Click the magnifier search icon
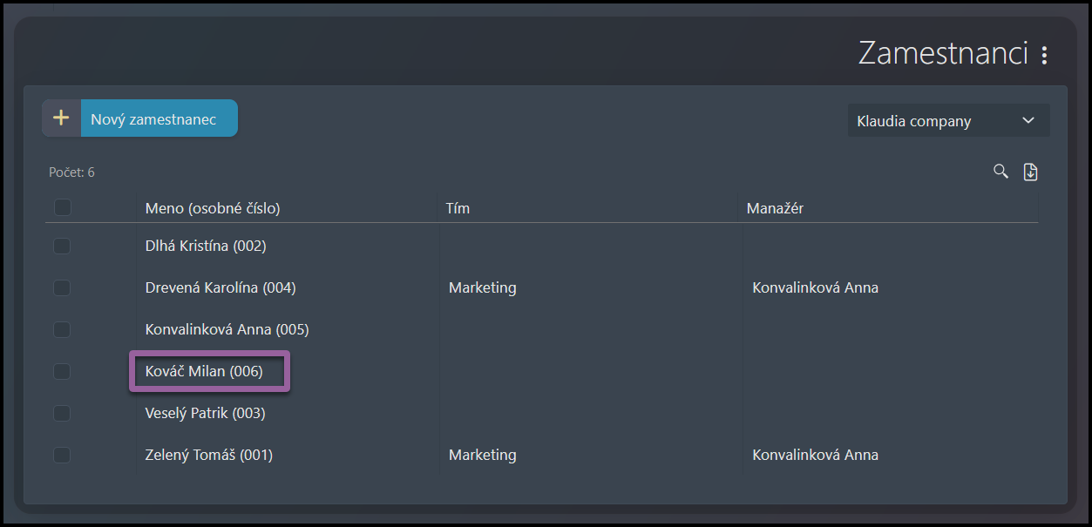Viewport: 1092px width, 527px height. 1000,172
